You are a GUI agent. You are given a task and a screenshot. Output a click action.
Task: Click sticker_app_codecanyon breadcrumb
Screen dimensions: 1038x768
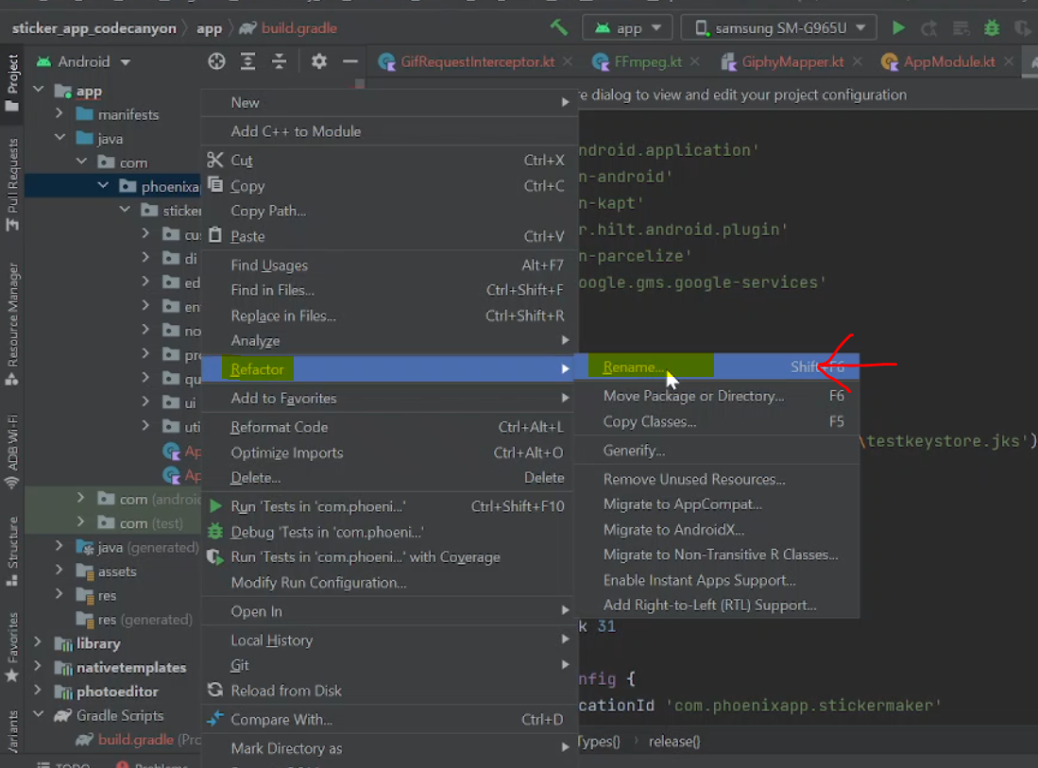tap(94, 28)
